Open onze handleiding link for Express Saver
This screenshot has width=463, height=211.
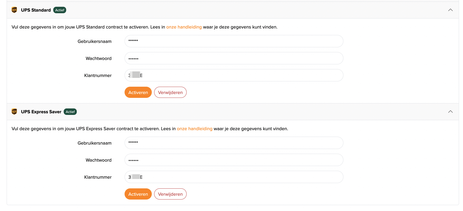point(194,129)
